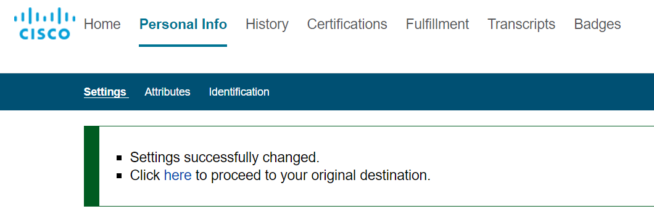The image size is (654, 222).
Task: Switch to the Identification sub-tab
Action: pyautogui.click(x=239, y=92)
